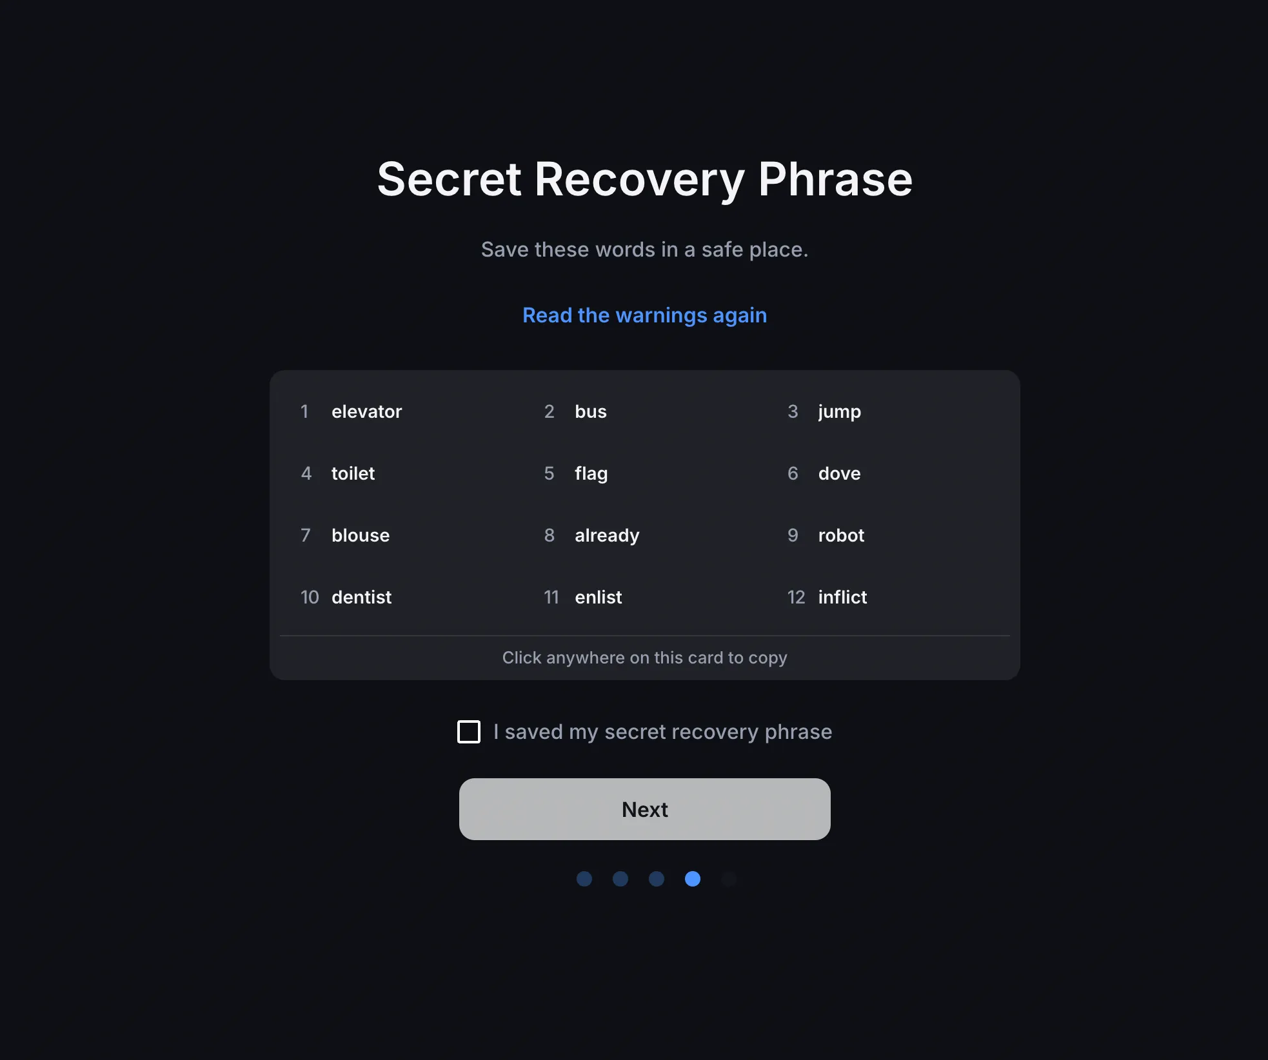Image resolution: width=1268 pixels, height=1060 pixels.
Task: Click the second step progress dot
Action: pos(620,879)
